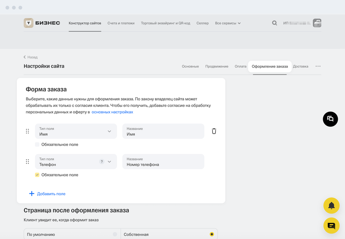Select the По умолчанию radio option
The width and height of the screenshot is (345, 239).
click(x=115, y=234)
